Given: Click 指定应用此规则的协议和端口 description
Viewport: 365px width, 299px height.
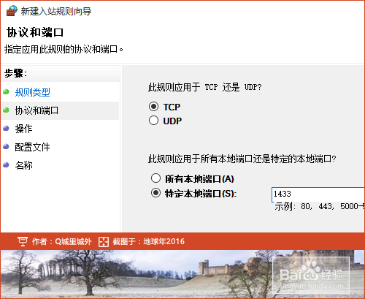Looking at the screenshot, I should tap(64, 49).
